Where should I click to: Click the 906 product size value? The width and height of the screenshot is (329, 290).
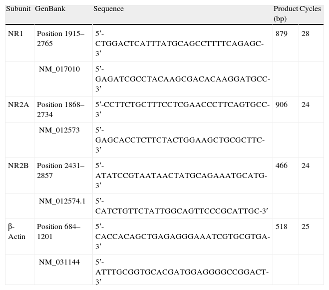[281, 105]
